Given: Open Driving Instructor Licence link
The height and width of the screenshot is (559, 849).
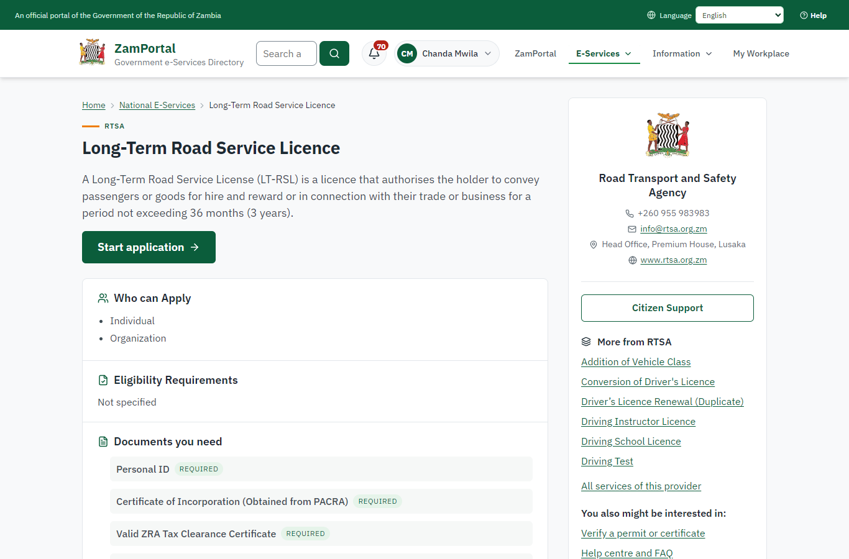Looking at the screenshot, I should click(638, 422).
